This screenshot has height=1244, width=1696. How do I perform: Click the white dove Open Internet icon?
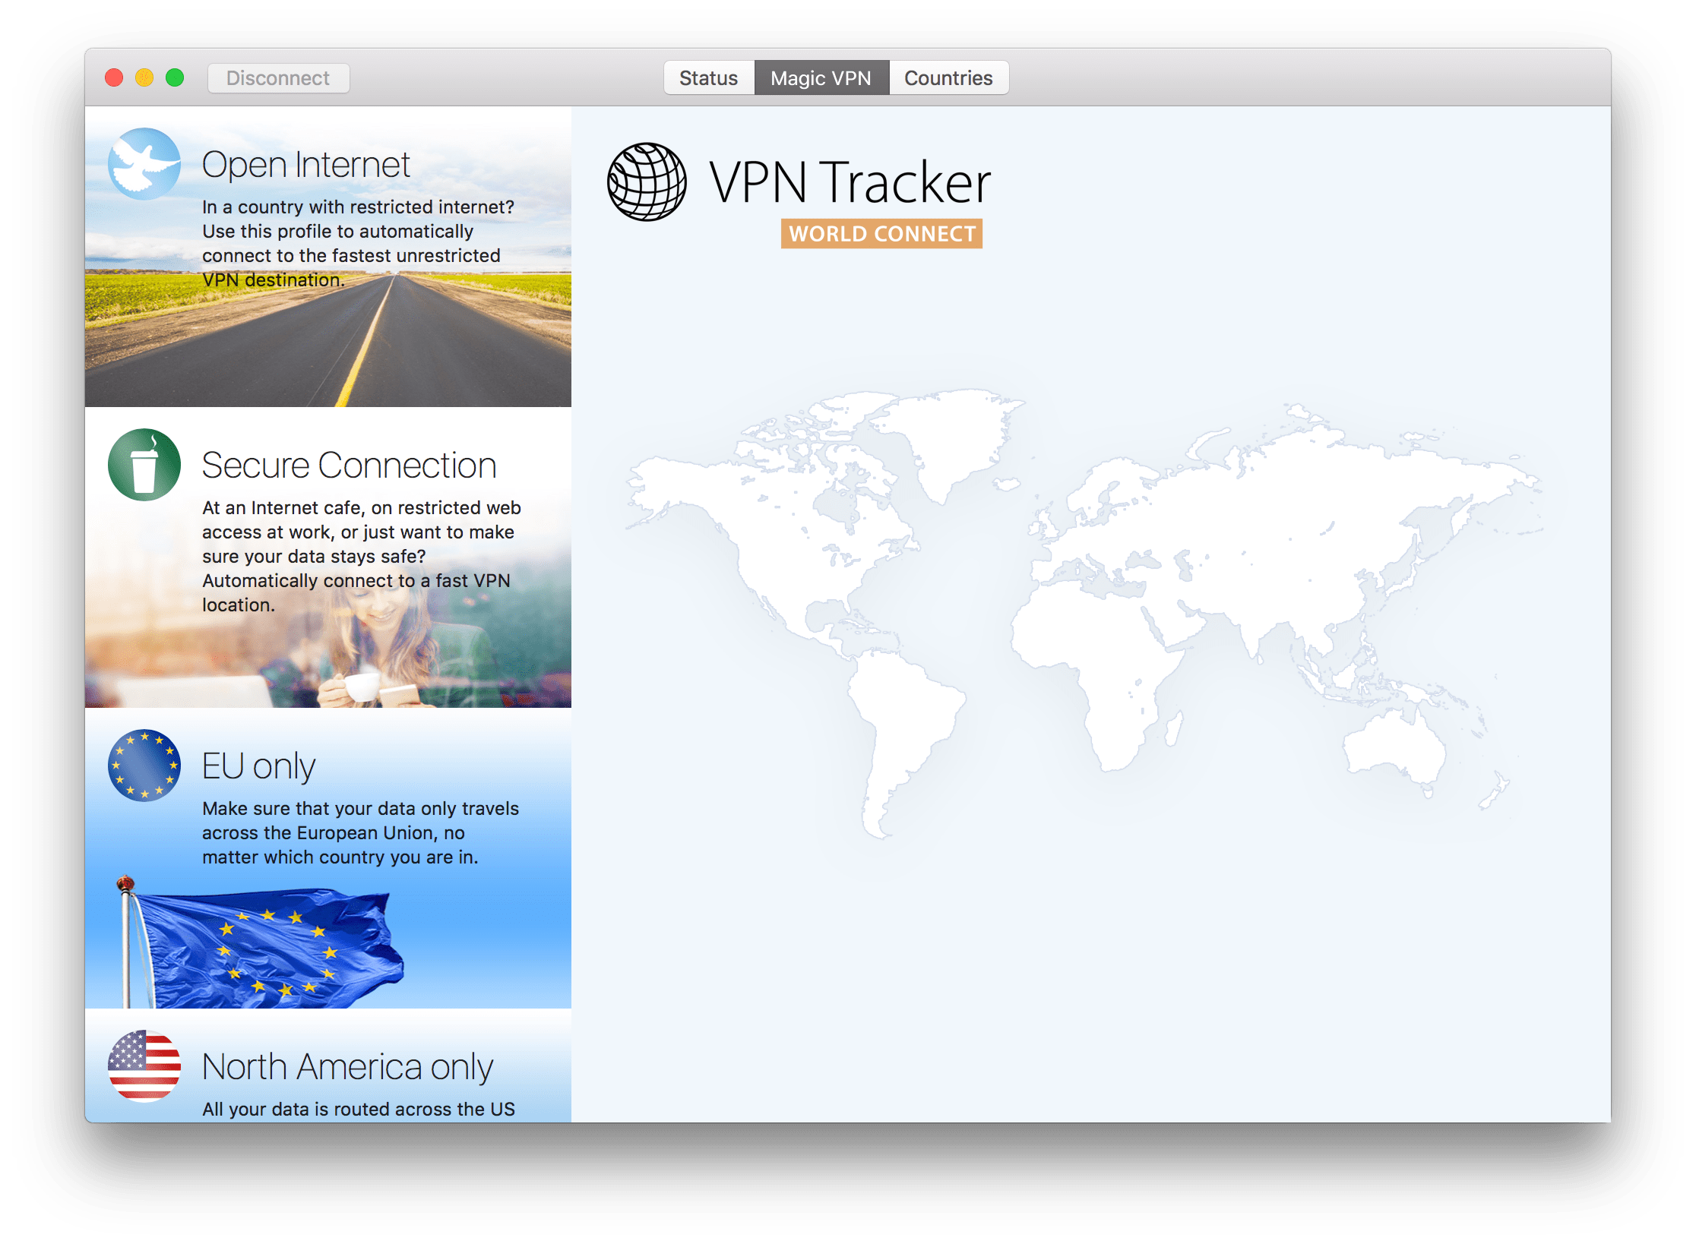(x=144, y=164)
